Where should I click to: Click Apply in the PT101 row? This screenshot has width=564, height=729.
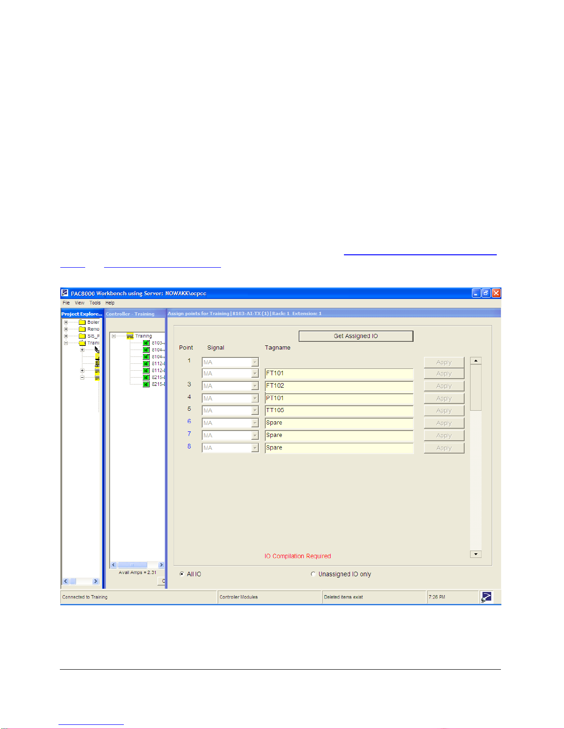(444, 398)
